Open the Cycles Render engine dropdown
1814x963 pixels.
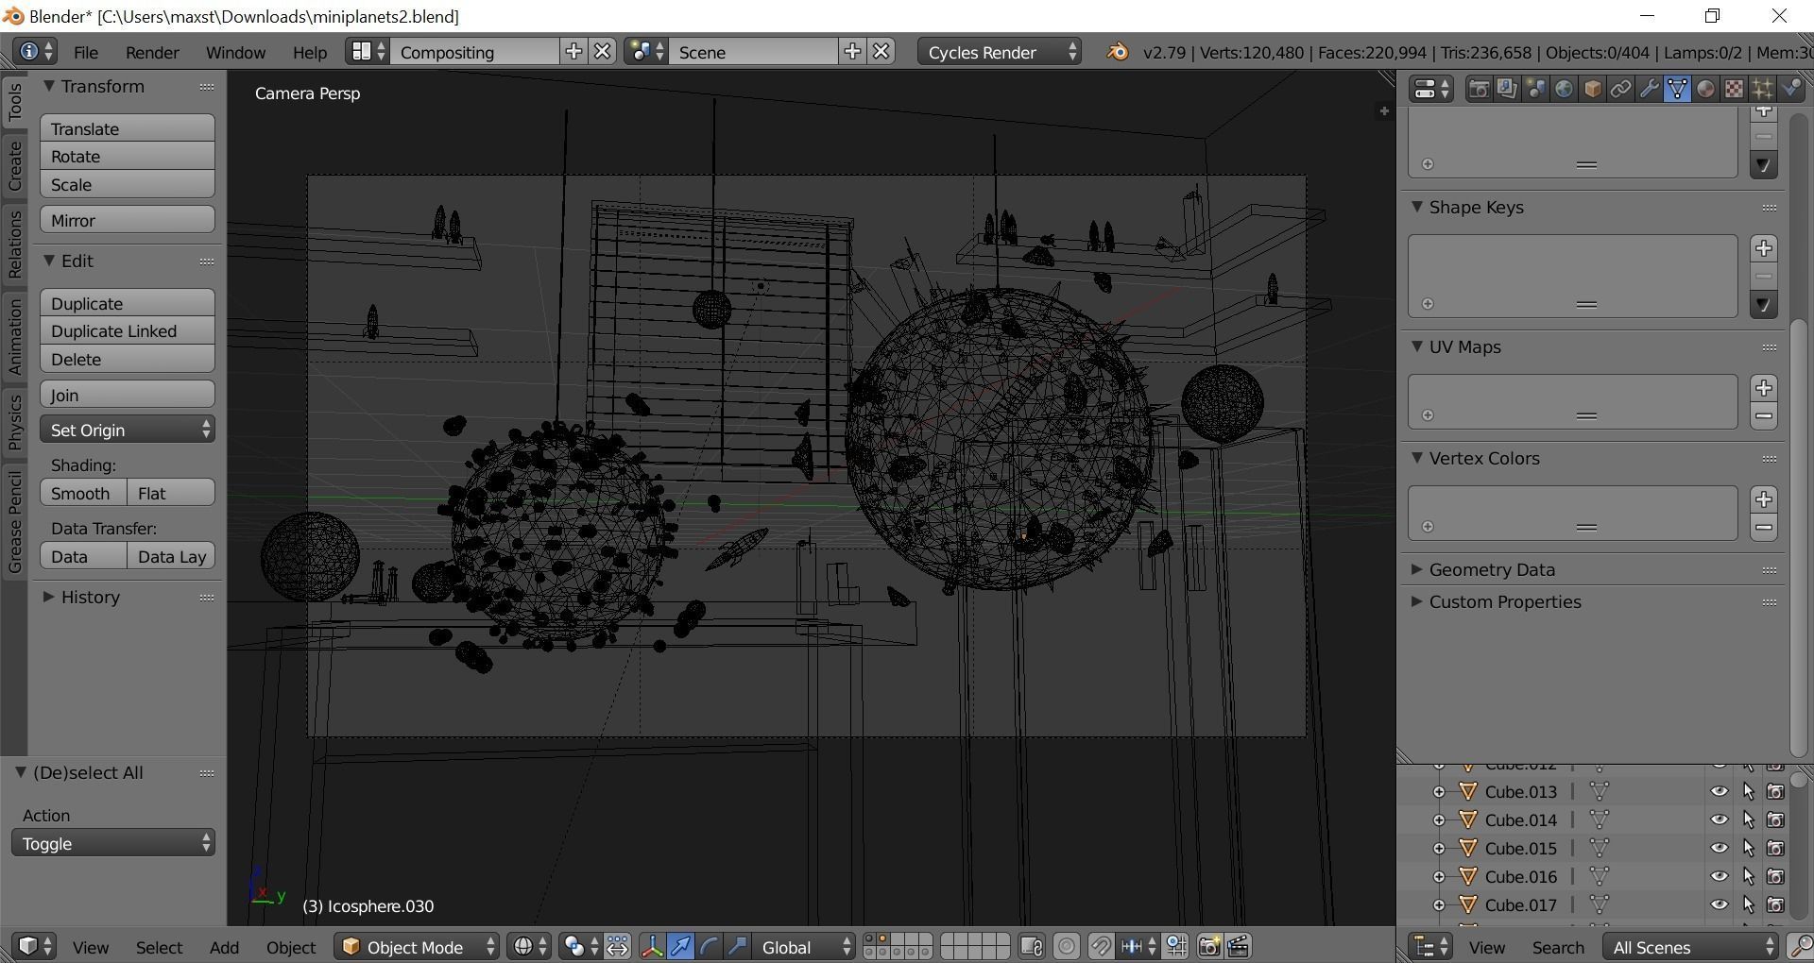[x=1000, y=52]
